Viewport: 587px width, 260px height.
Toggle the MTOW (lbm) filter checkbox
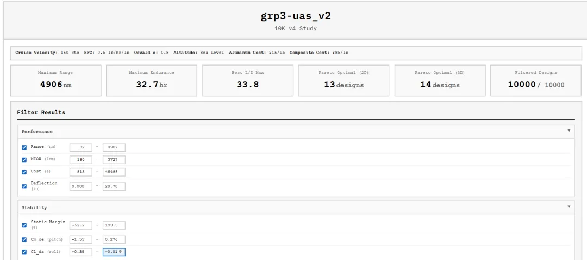pos(24,160)
